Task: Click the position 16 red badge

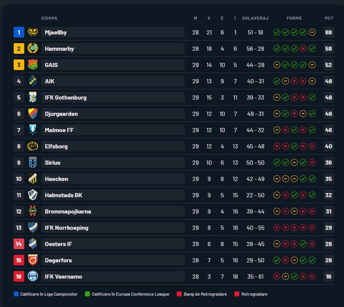Action: pyautogui.click(x=19, y=276)
